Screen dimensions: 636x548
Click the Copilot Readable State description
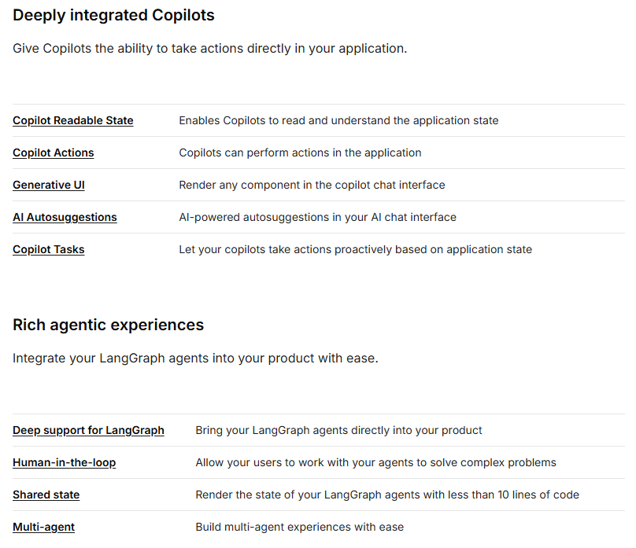pos(338,120)
